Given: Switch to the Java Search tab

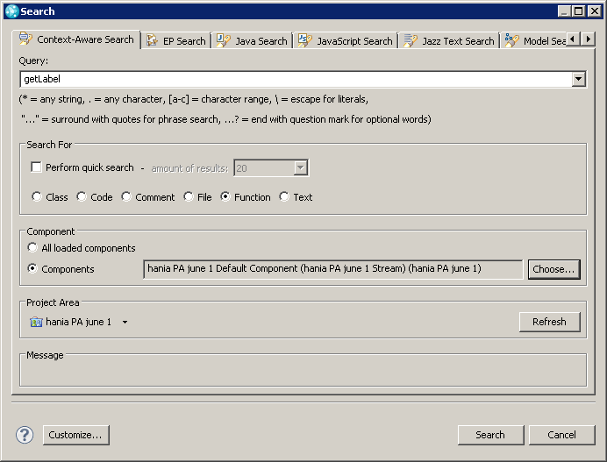Looking at the screenshot, I should point(251,40).
